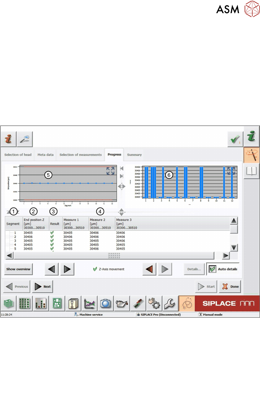Click horizontal scrollbar right arrow
The height and width of the screenshot is (396, 260).
226,256
